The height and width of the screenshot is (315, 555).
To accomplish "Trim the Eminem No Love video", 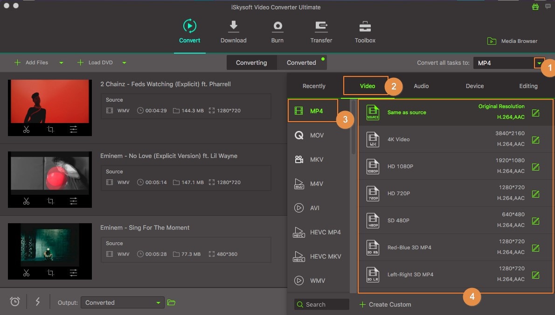I will [x=26, y=201].
